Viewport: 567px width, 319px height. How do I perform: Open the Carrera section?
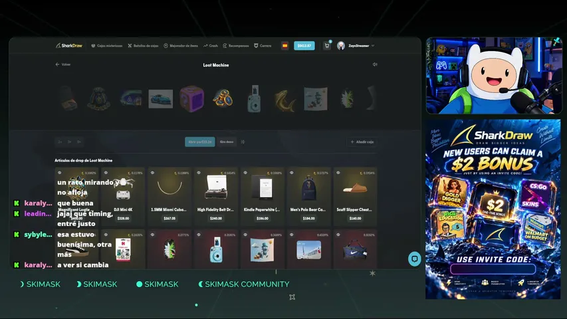[x=263, y=46]
